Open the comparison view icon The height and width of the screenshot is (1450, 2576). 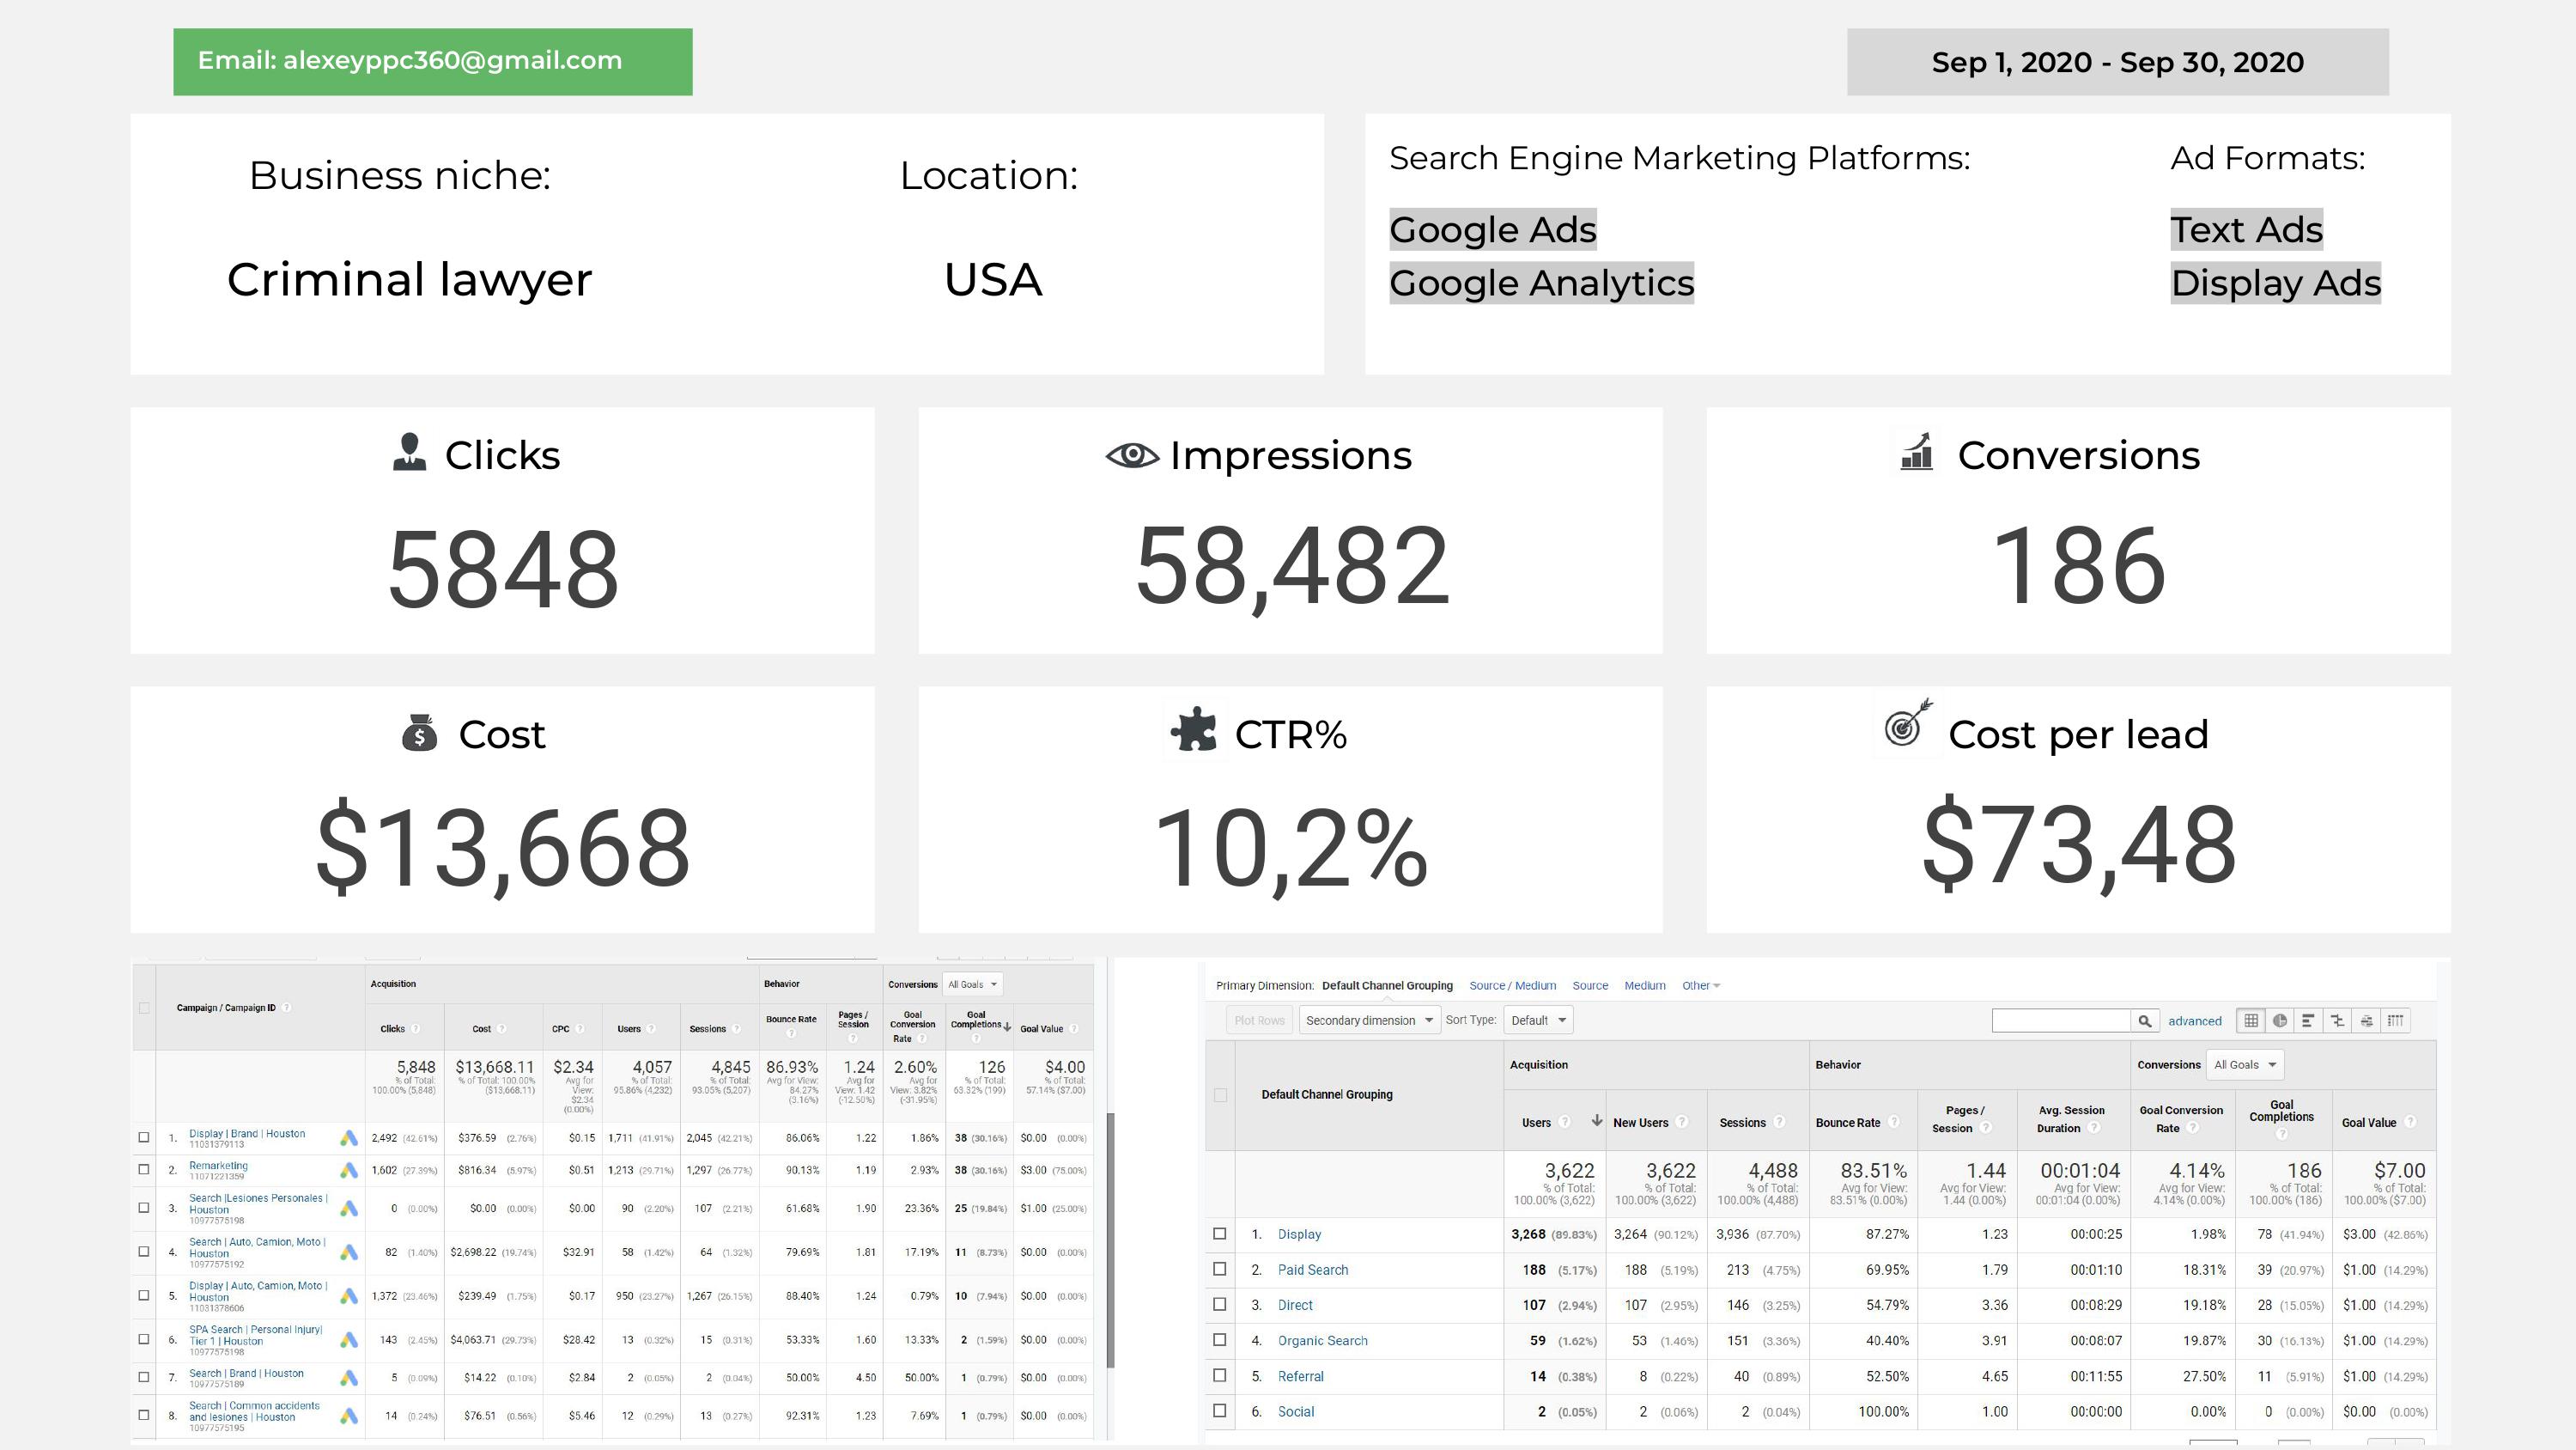tap(2337, 1020)
